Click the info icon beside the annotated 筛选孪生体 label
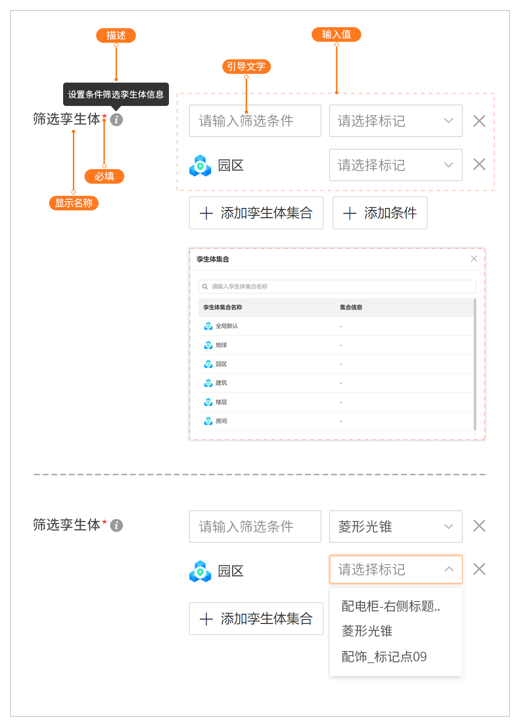The width and height of the screenshot is (519, 726). (x=117, y=120)
